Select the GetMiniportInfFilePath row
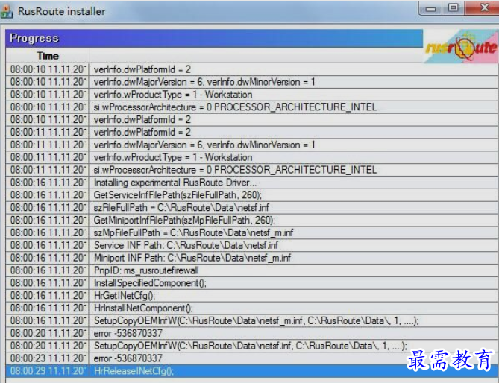Screen dimensions: 499x383 (251, 221)
